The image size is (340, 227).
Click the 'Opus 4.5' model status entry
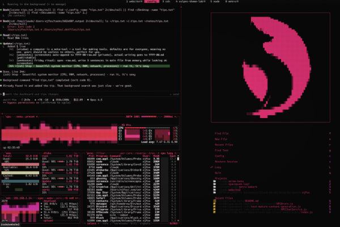(95, 100)
